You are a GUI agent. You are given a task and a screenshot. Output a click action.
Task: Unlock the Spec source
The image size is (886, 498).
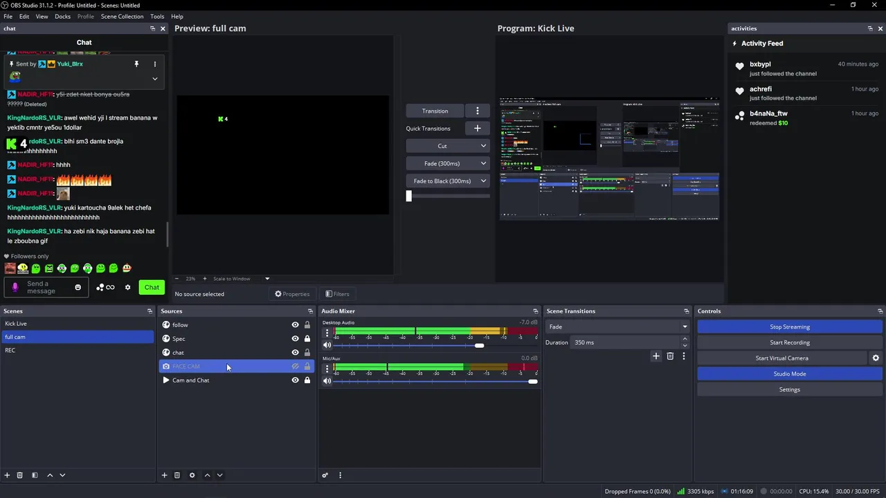pyautogui.click(x=307, y=339)
